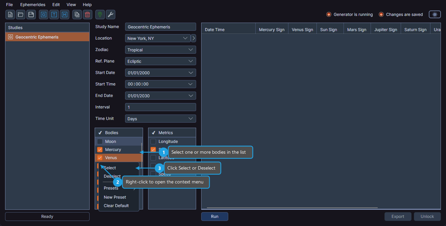446x226 pixels.
Task: Expand the Time Unit dropdown
Action: [160, 119]
